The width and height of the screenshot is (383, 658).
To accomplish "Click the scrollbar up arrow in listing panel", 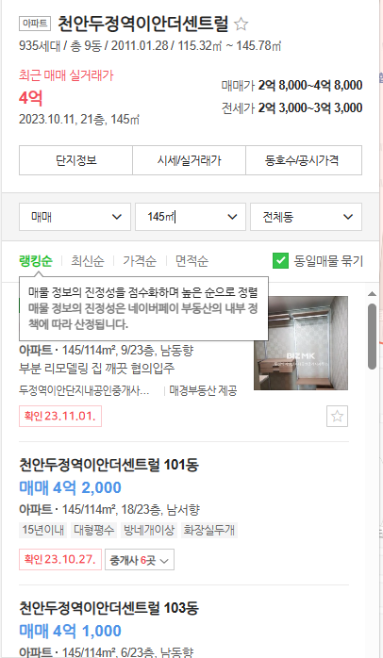I will 372,294.
